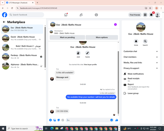The width and height of the screenshot is (164, 131).
Task: Open the Home feed icon
Action: (x=66, y=15)
